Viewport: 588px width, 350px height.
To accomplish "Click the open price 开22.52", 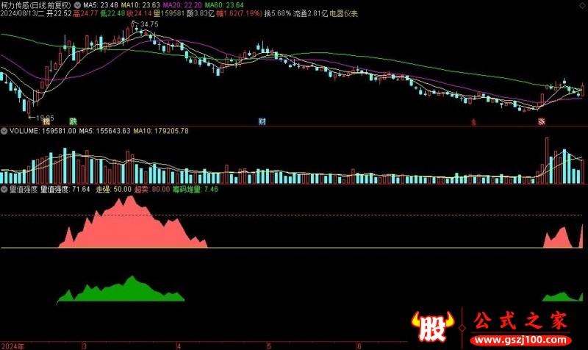I will [x=59, y=14].
